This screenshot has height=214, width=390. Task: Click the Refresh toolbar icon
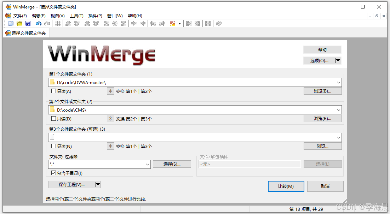pyautogui.click(x=219, y=24)
